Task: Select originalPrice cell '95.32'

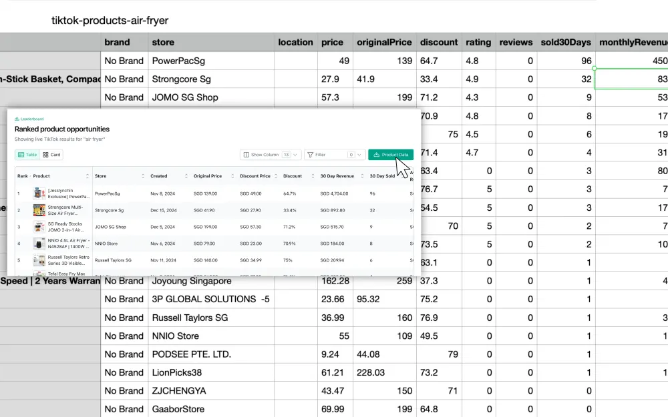Action: coord(385,299)
